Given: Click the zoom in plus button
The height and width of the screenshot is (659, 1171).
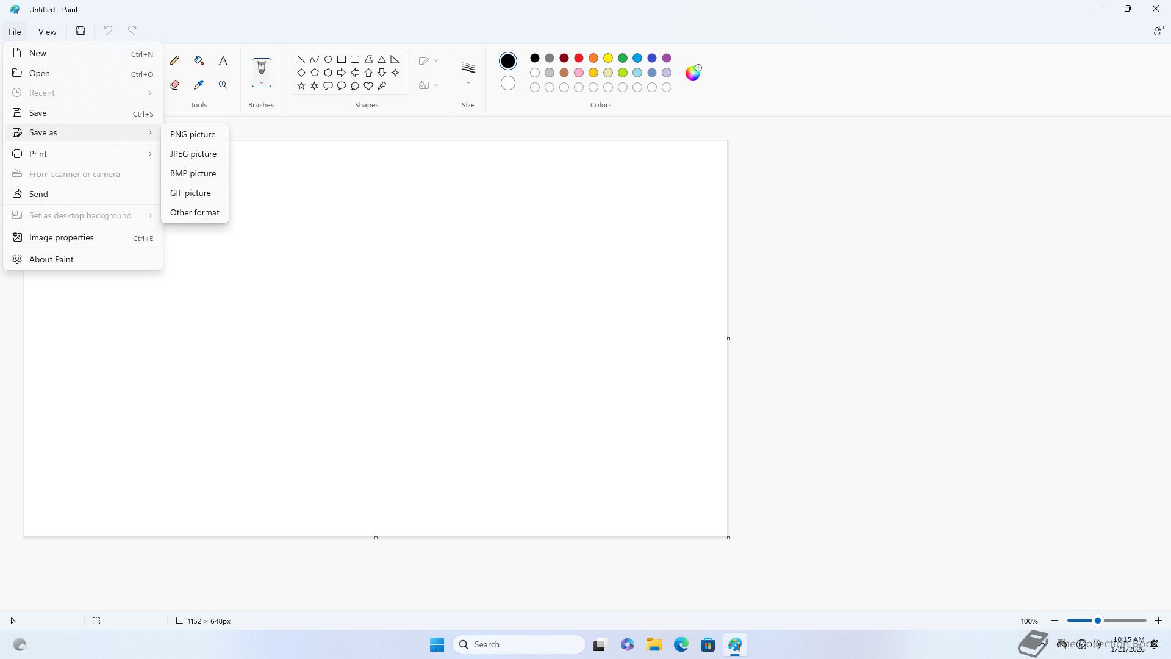Looking at the screenshot, I should [1158, 621].
